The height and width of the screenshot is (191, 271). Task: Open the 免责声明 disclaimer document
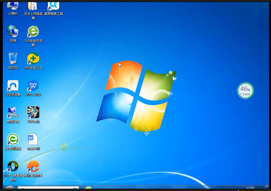click(x=33, y=139)
